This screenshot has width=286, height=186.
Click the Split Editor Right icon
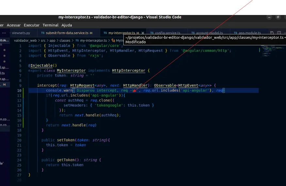click(x=279, y=33)
